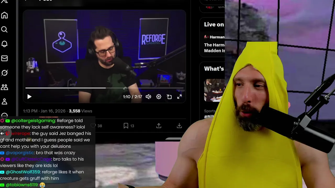The width and height of the screenshot is (335, 188).
Task: Click the X logo in the sidebar
Action: click(4, 1)
